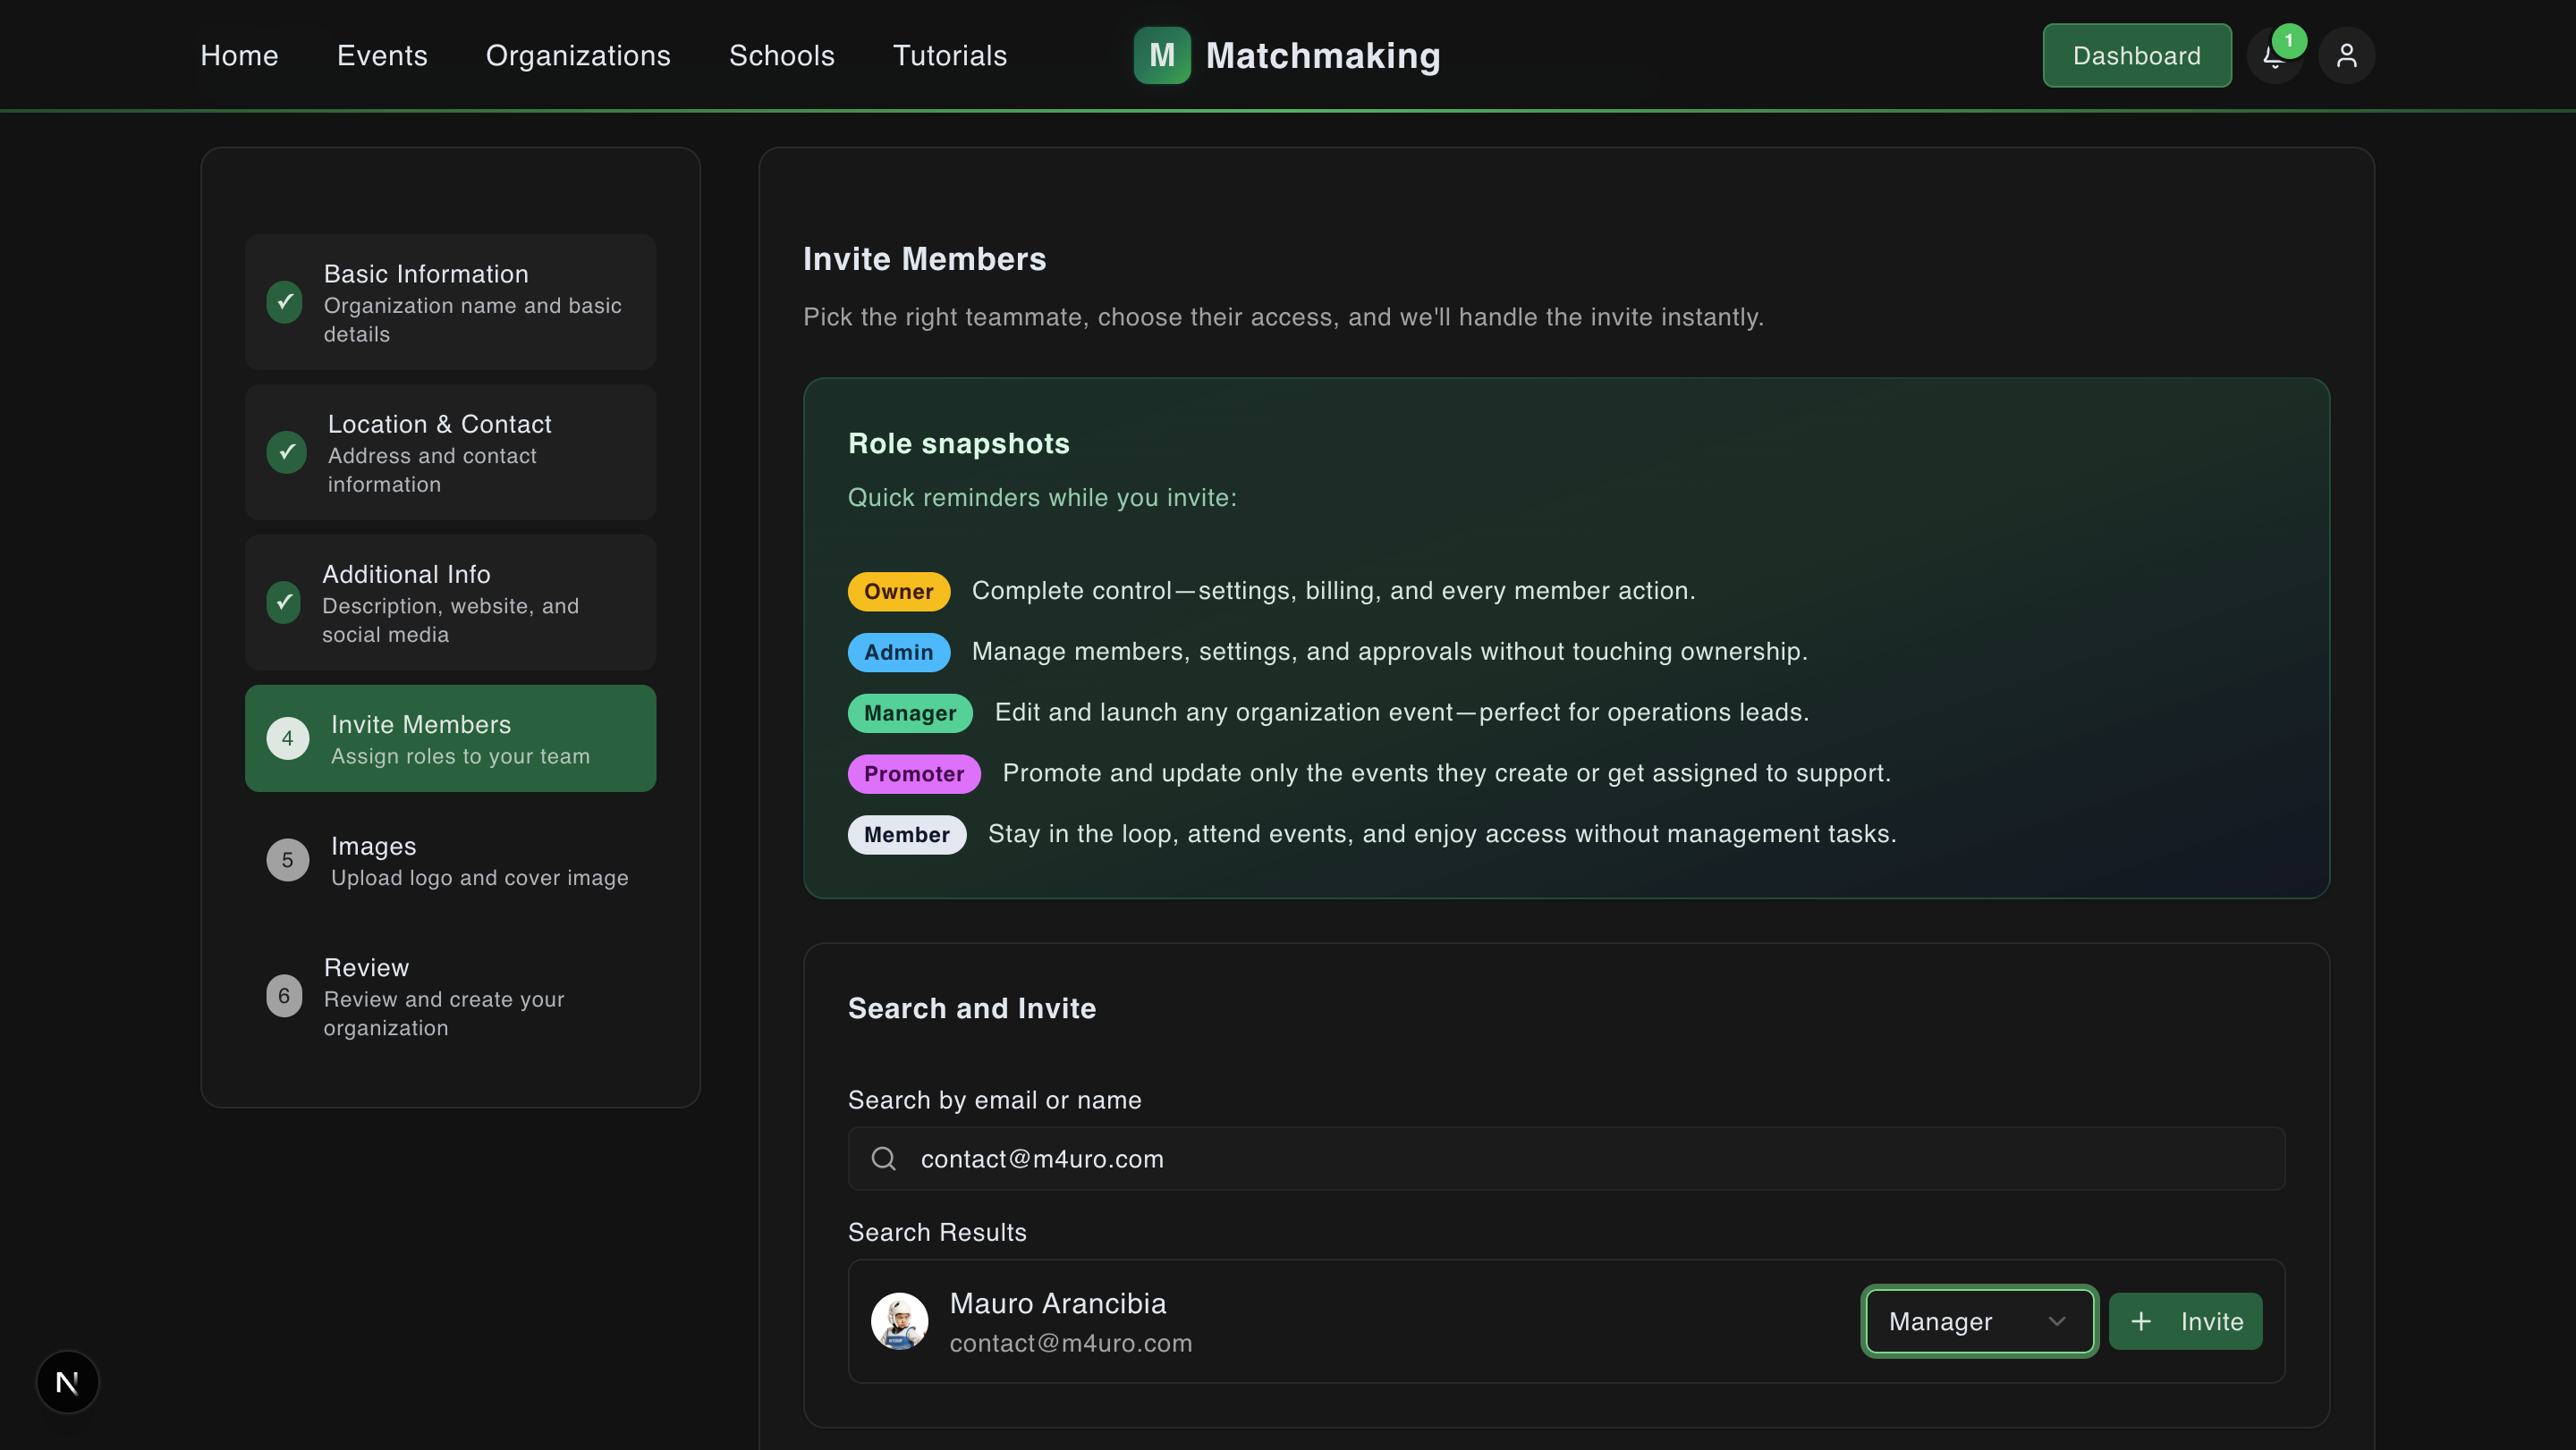Open the Schools nav item
This screenshot has width=2576, height=1450.
coord(782,55)
